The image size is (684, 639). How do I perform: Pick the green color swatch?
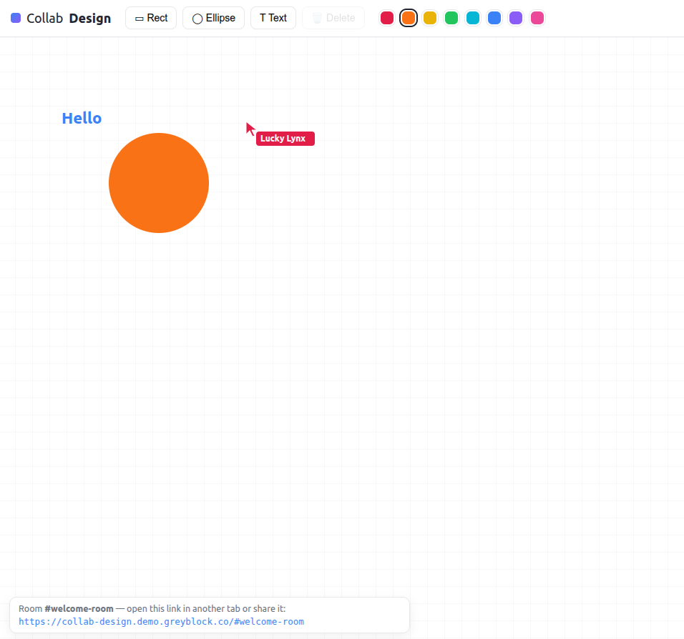tap(451, 18)
